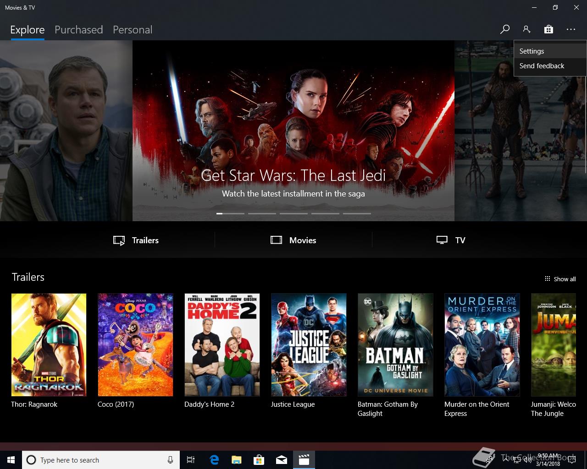Open the Store shopping bag icon

(548, 29)
